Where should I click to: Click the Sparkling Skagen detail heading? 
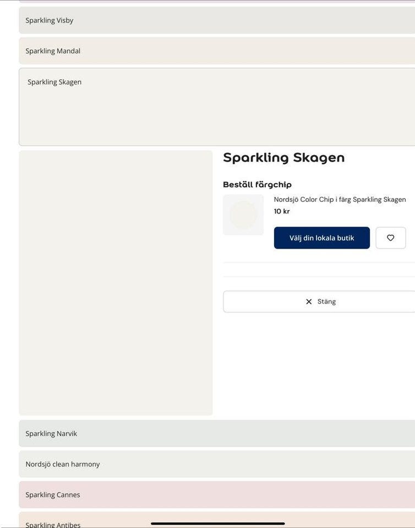283,158
